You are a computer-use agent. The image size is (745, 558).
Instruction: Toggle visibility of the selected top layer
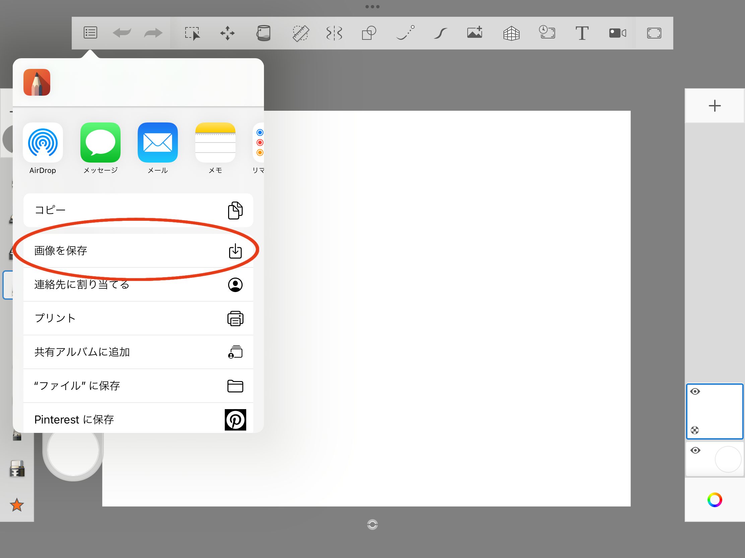[695, 391]
